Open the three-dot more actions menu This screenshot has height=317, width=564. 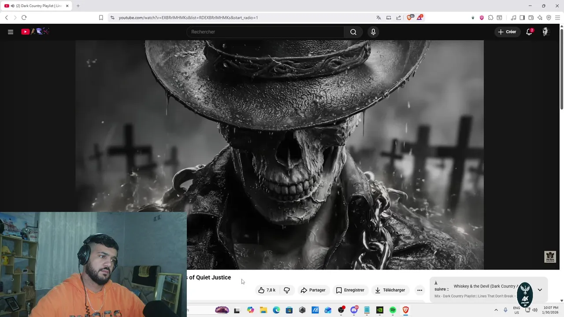(419, 290)
